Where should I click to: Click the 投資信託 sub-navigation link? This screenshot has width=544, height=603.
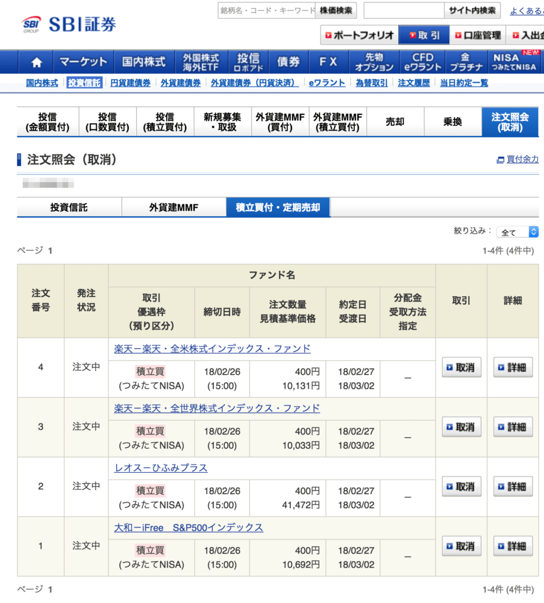(x=84, y=83)
